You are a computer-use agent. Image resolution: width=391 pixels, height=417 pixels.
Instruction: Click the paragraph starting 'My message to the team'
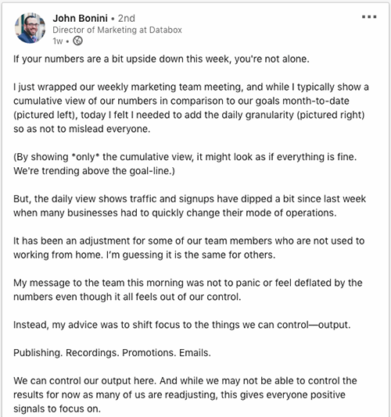pos(188,290)
